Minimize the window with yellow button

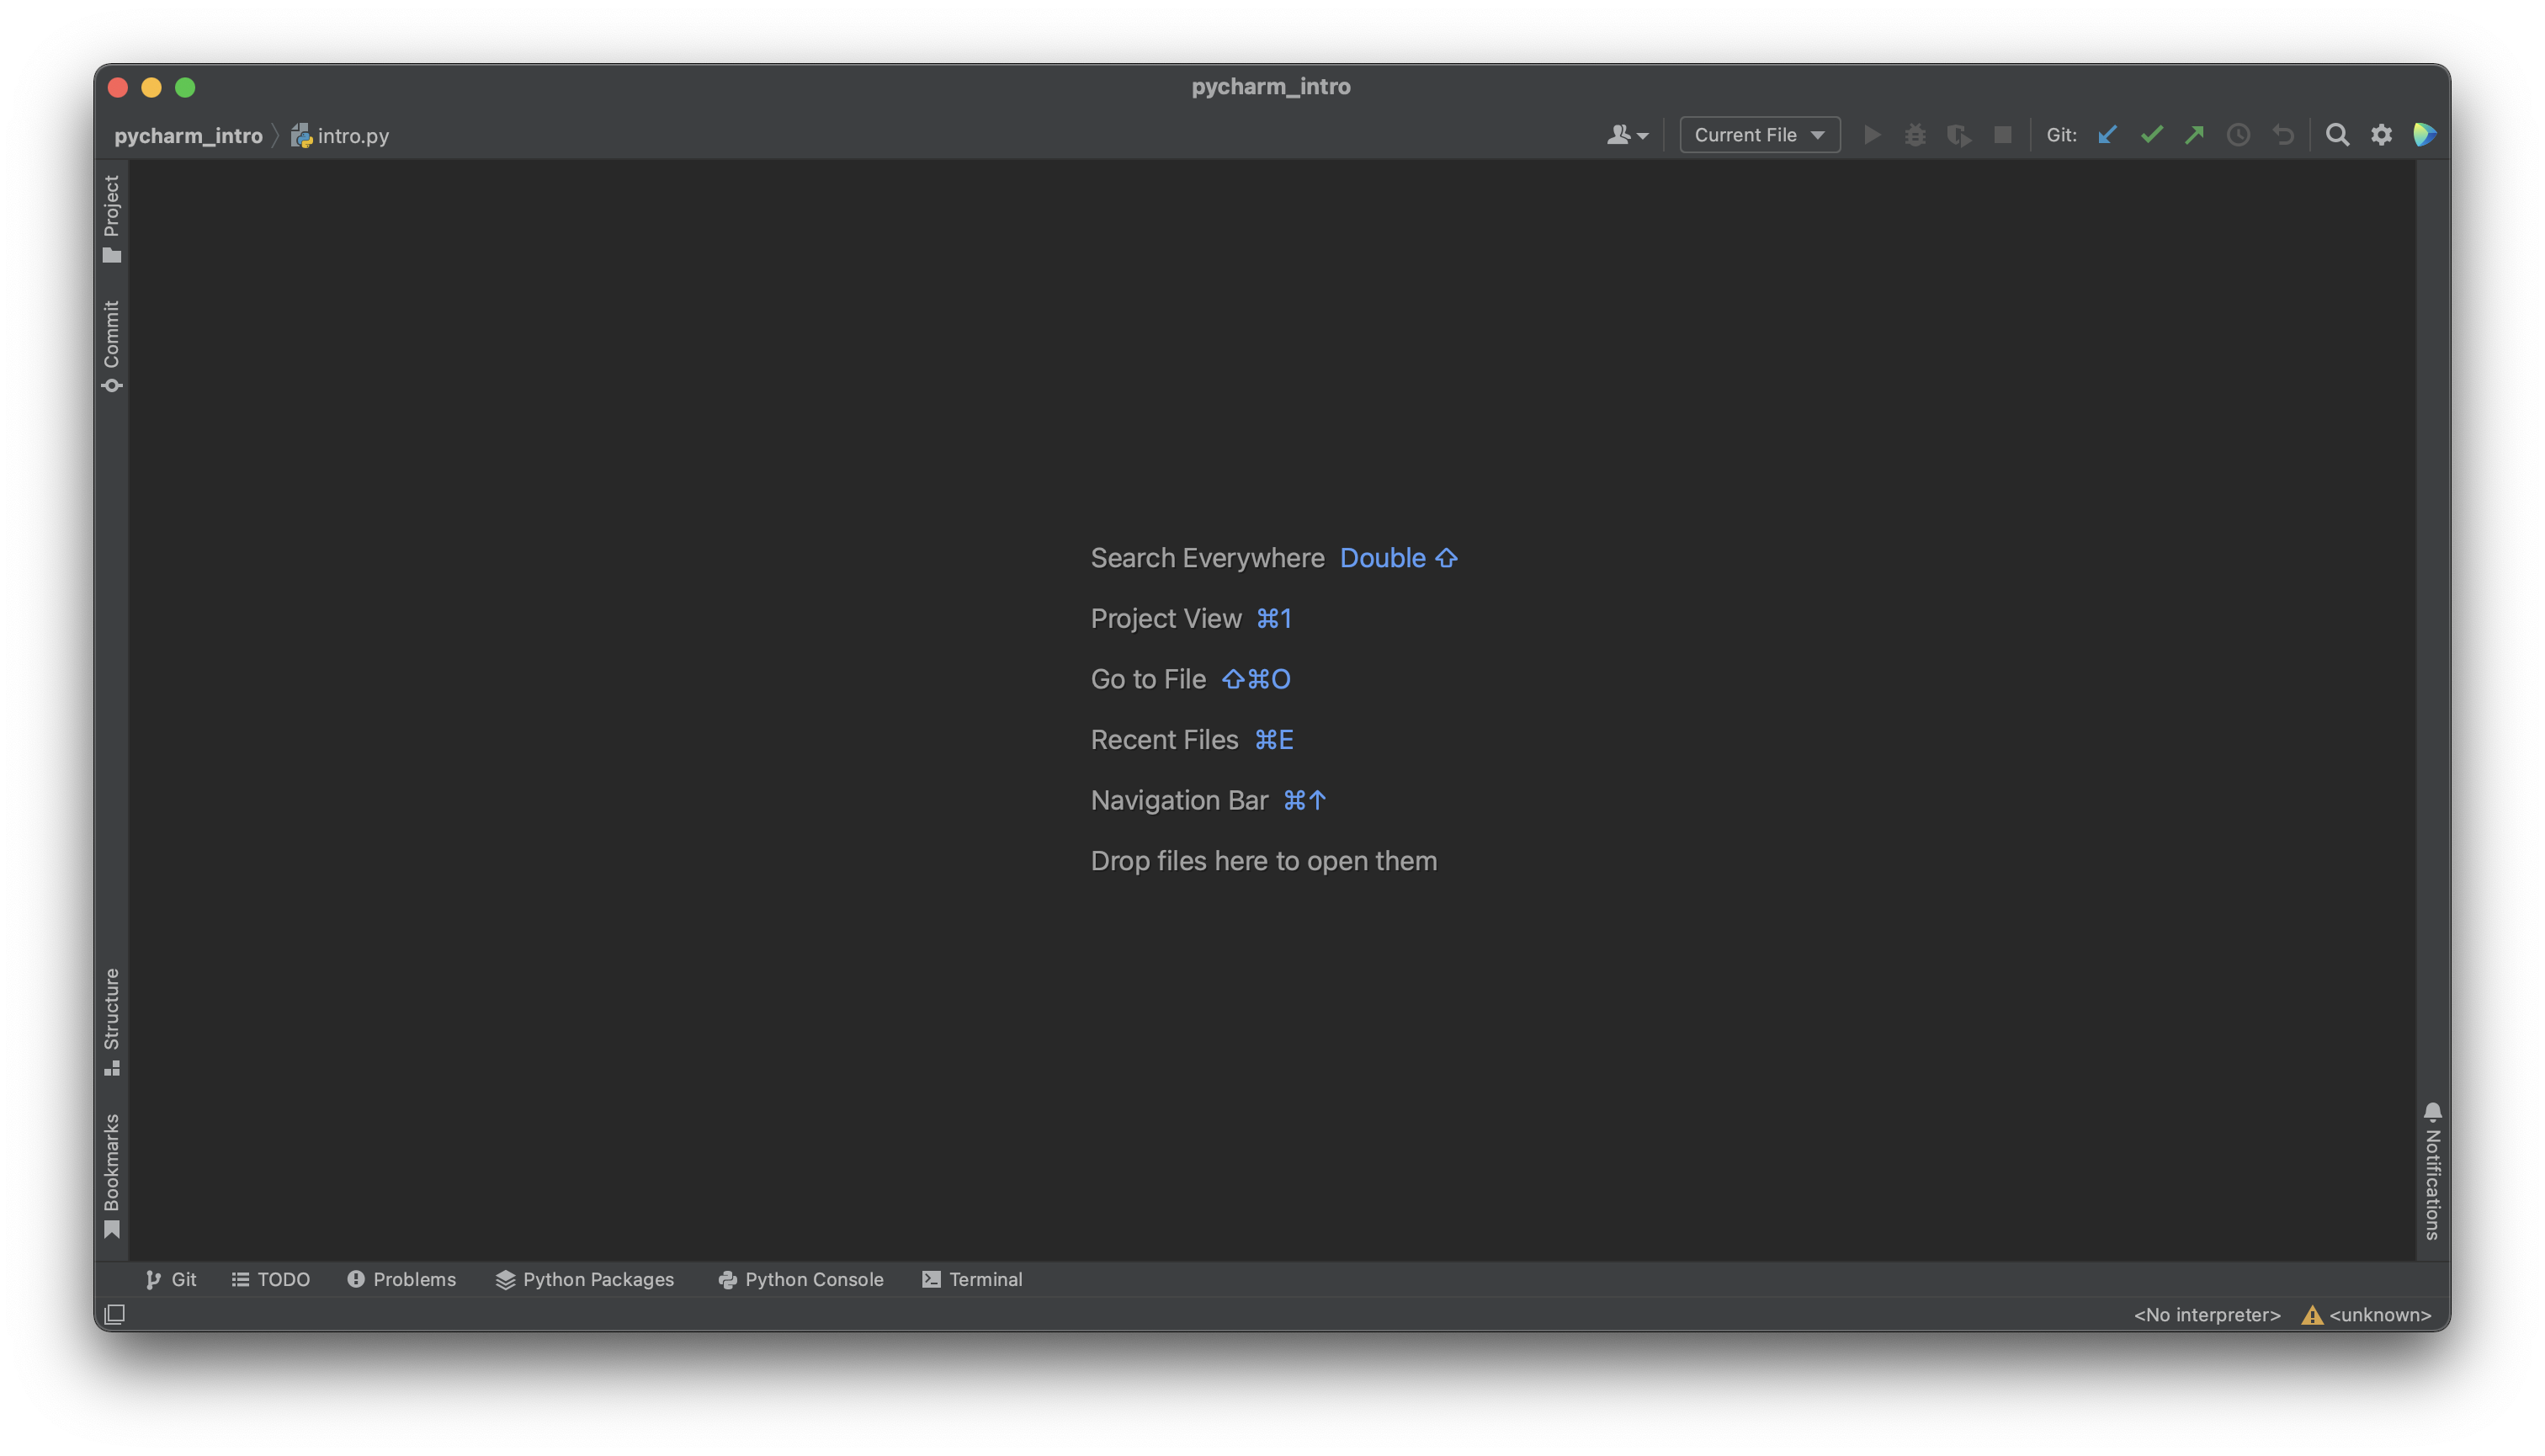[x=151, y=87]
